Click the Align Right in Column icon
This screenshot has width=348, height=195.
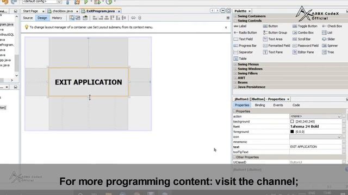click(101, 18)
